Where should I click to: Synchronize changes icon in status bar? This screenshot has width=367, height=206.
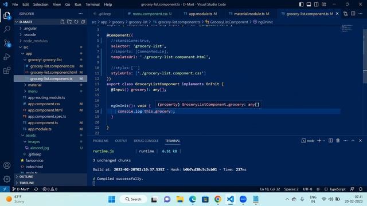click(x=36, y=189)
